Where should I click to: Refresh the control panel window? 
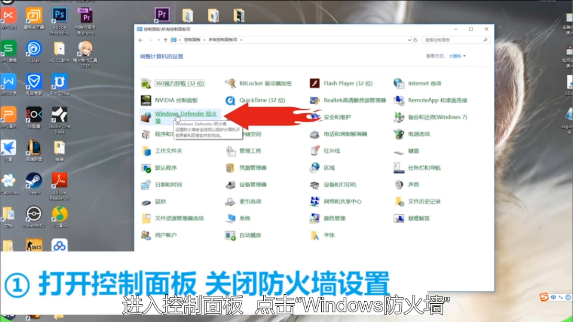click(415, 40)
